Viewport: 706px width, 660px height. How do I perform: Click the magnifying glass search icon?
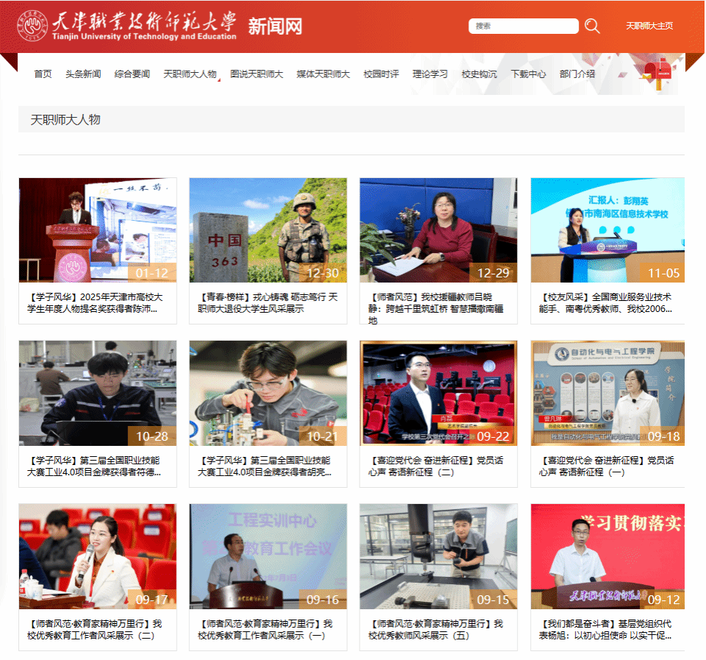[x=592, y=26]
